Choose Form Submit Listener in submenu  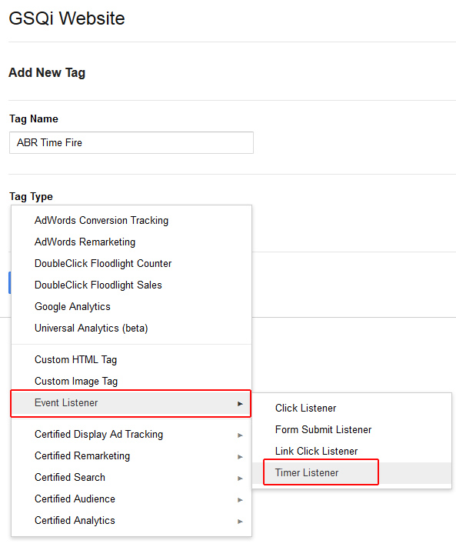352,430
